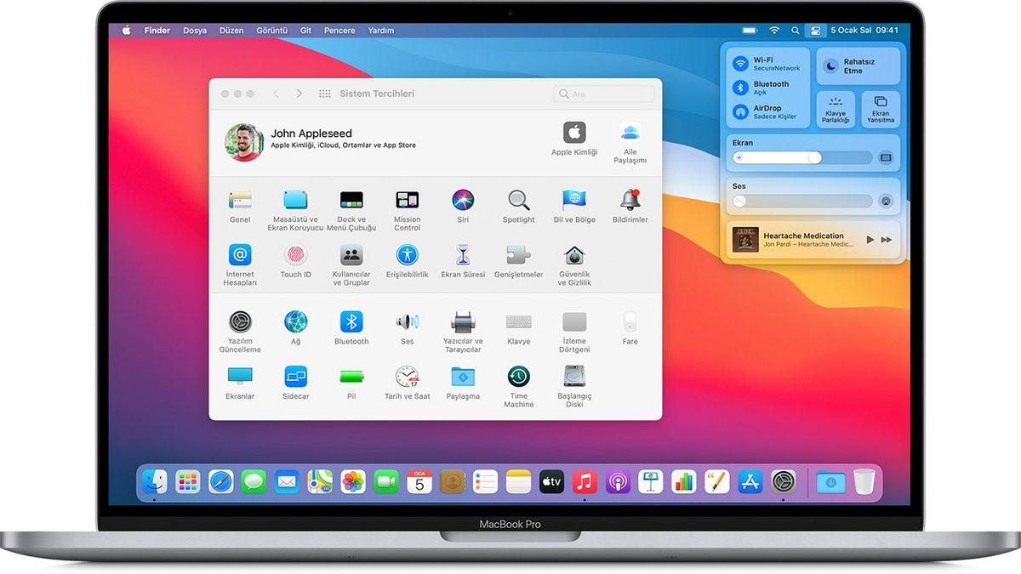This screenshot has width=1021, height=574.
Task: Open the Görüntü menu
Action: click(271, 30)
